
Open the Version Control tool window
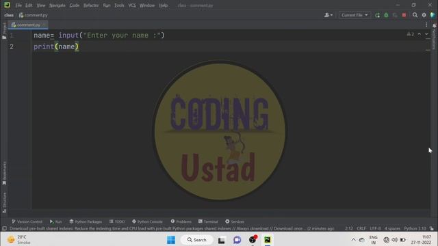[27, 221]
